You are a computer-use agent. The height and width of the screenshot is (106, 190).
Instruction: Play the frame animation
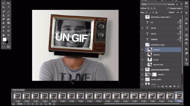point(37,104)
